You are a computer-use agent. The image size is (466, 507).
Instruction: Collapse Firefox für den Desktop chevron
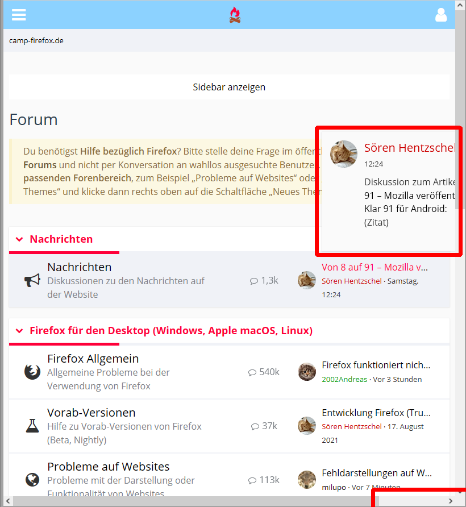(x=19, y=331)
